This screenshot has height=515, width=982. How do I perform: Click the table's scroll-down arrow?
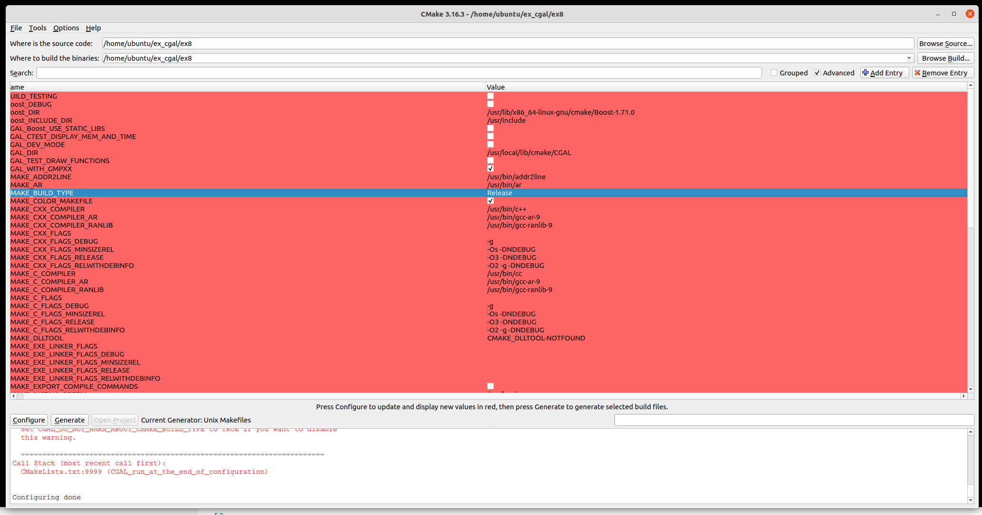[971, 389]
